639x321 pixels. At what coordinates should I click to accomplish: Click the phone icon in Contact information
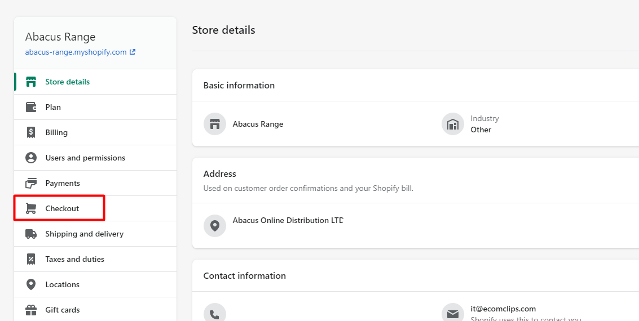click(215, 313)
